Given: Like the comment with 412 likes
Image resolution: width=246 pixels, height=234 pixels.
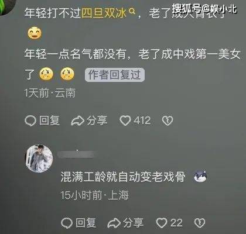Looking at the screenshot, I should (x=135, y=121).
